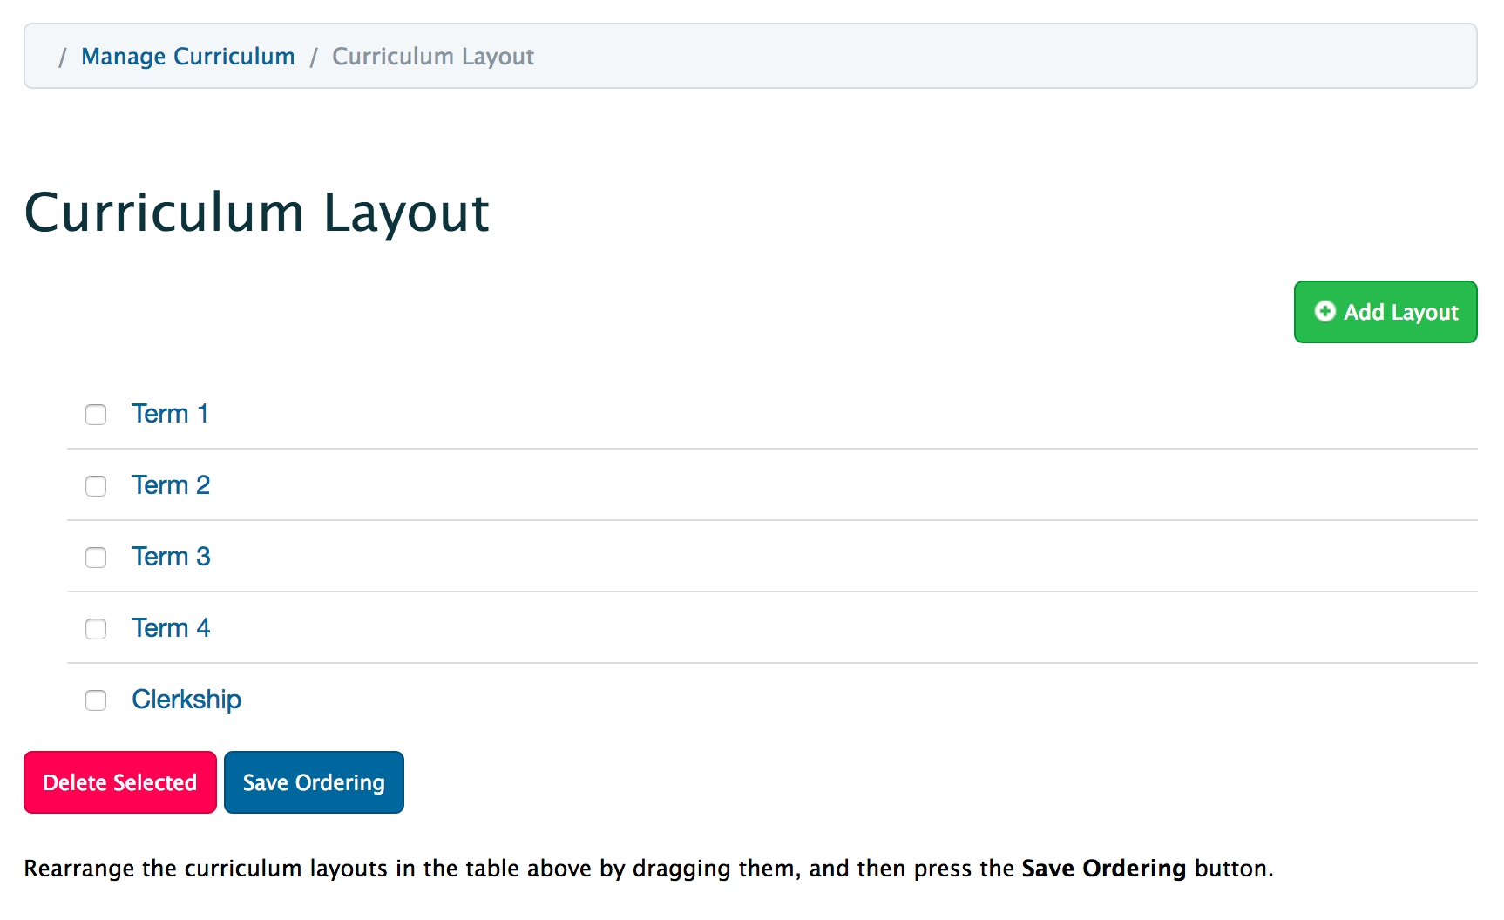Go to the Term 3 layout
The image size is (1504, 920).
click(x=171, y=557)
